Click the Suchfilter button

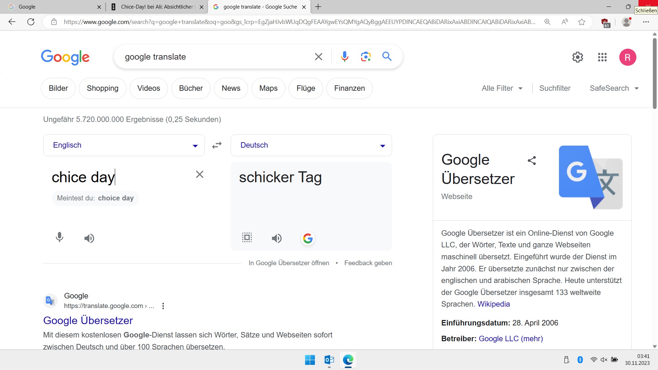coord(555,88)
